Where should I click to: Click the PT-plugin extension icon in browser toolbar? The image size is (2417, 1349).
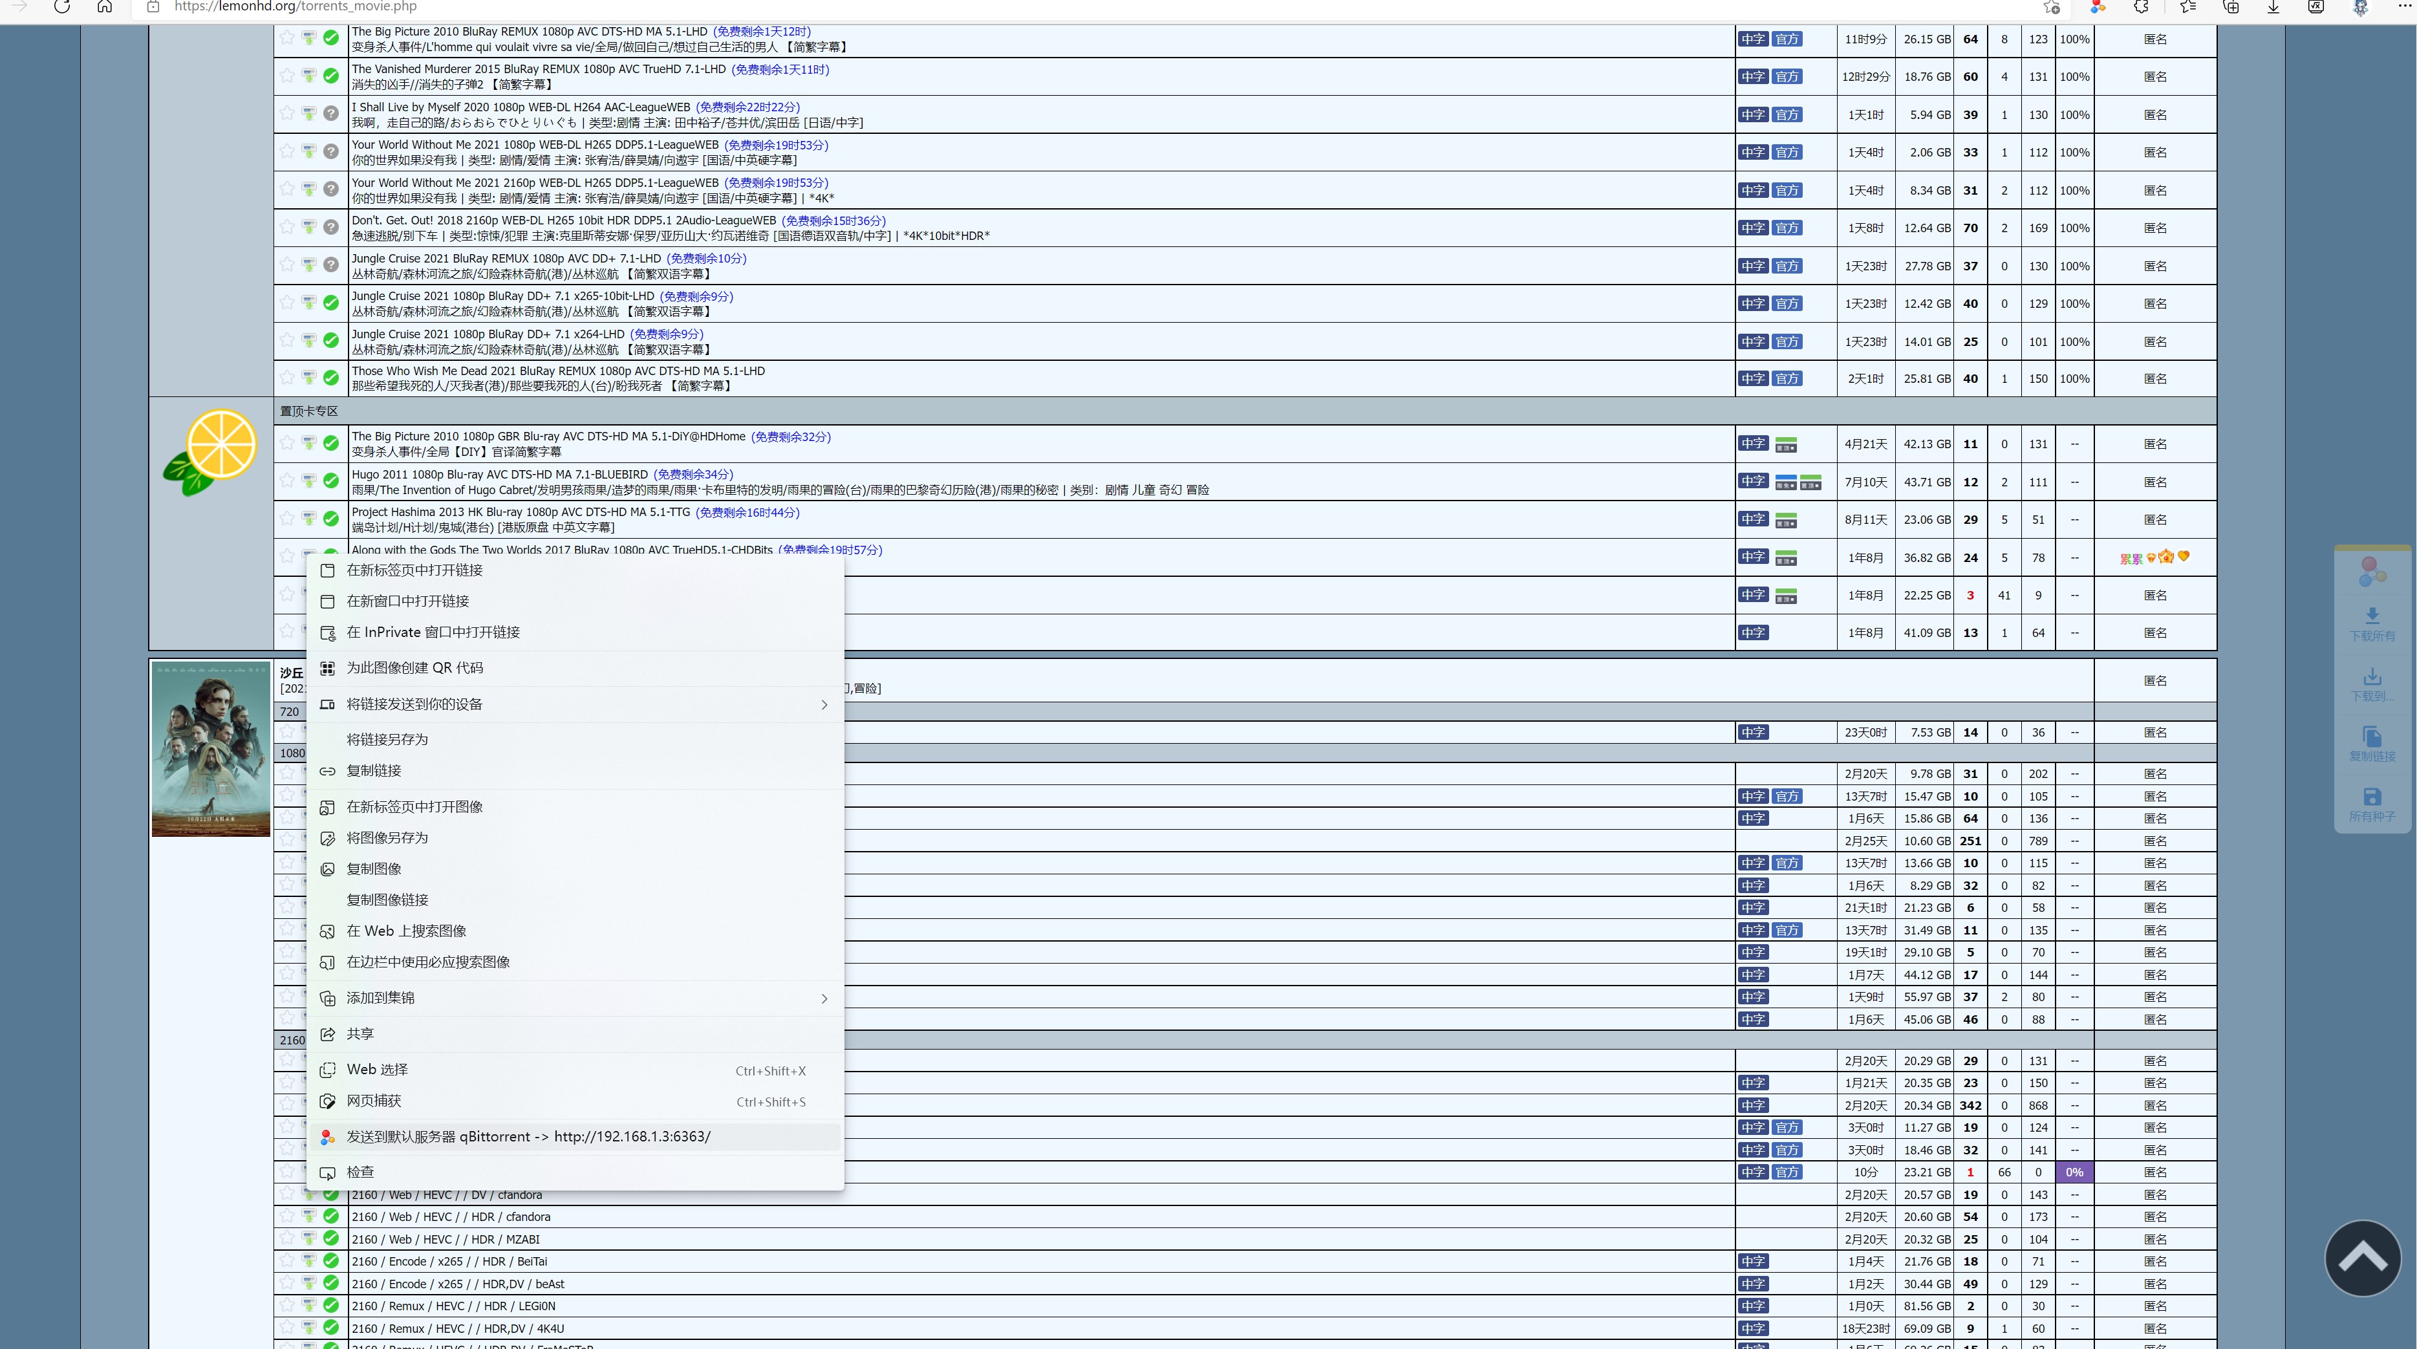point(2097,6)
